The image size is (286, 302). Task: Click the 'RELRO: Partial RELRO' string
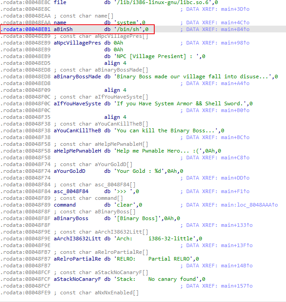click(x=155, y=259)
